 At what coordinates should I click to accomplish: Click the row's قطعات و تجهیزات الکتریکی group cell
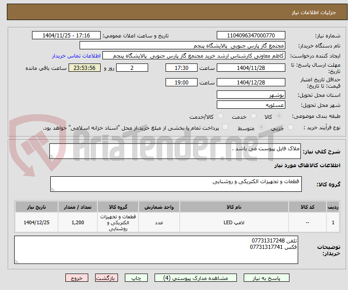coord(118,222)
